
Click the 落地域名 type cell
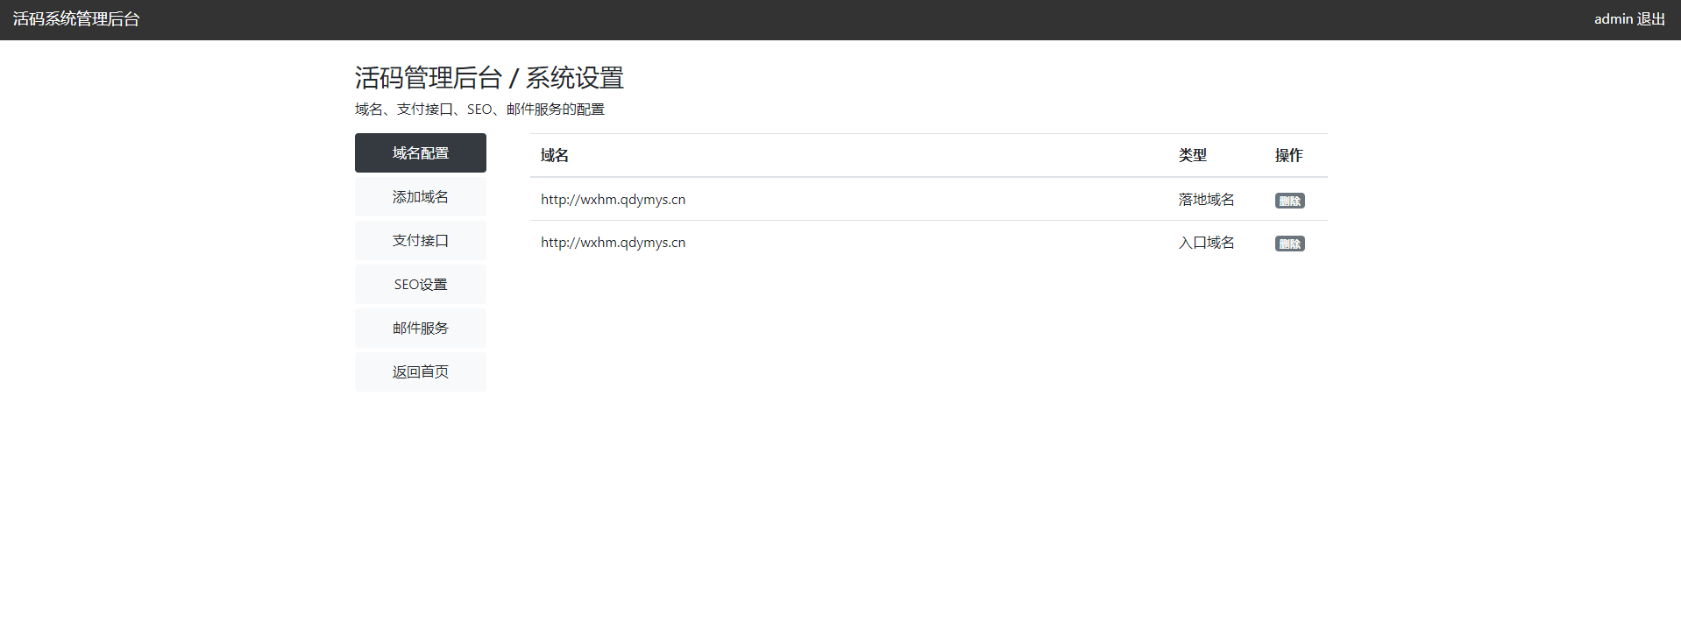point(1207,200)
